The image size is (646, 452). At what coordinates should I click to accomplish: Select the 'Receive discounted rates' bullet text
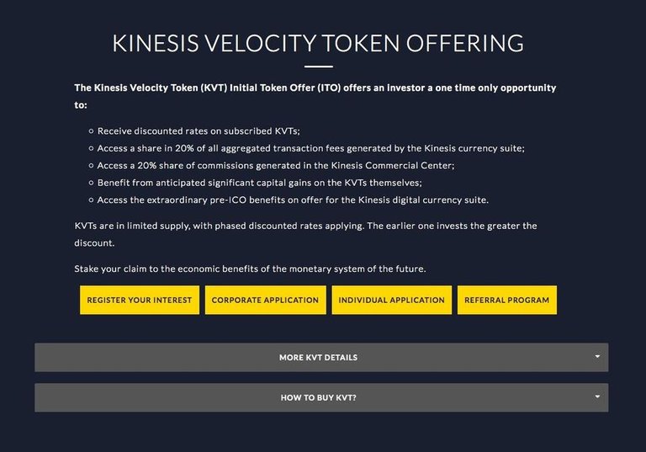[199, 131]
